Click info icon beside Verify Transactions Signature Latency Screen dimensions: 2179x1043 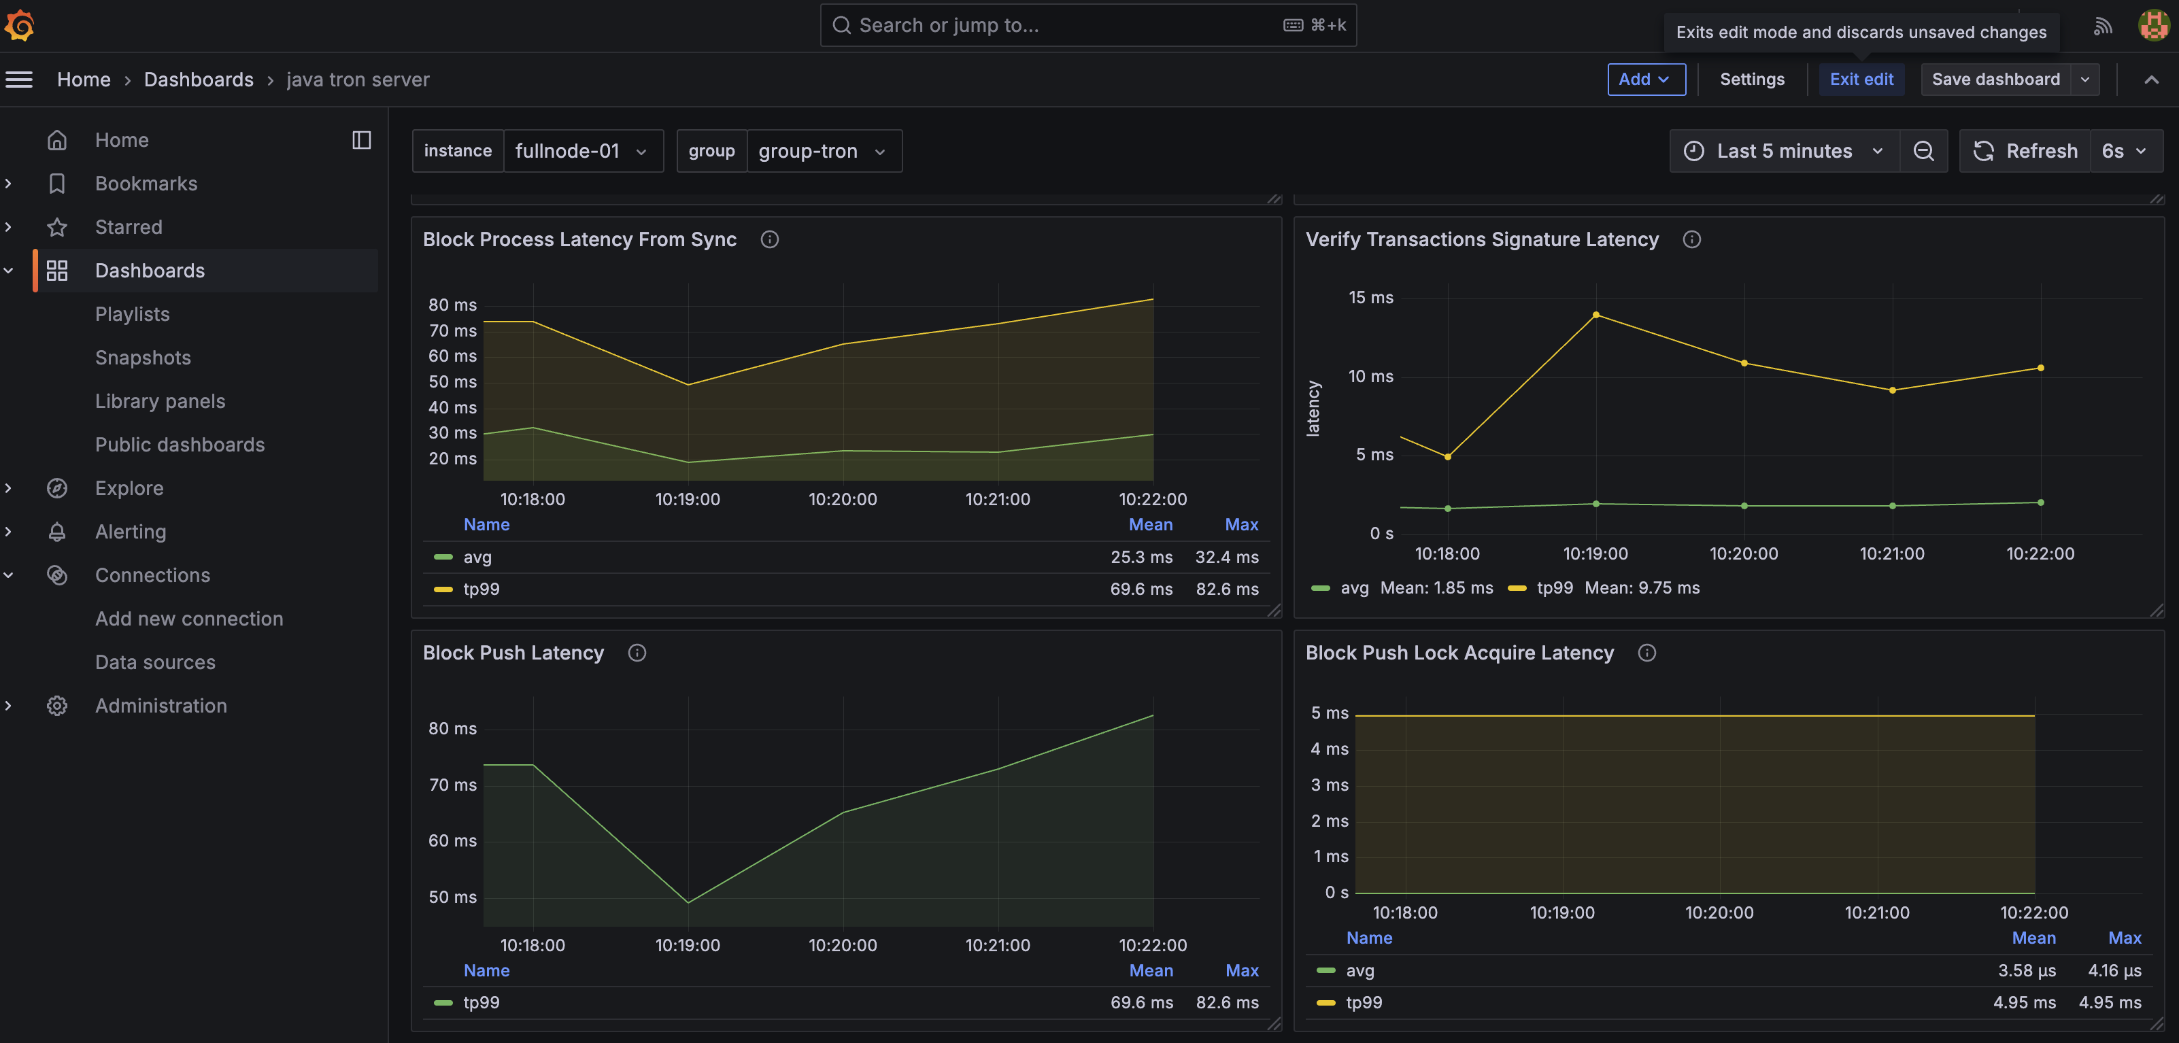(x=1692, y=239)
